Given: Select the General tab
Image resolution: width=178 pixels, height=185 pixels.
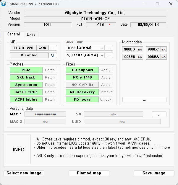Looking at the screenshot, I should click(x=13, y=34).
